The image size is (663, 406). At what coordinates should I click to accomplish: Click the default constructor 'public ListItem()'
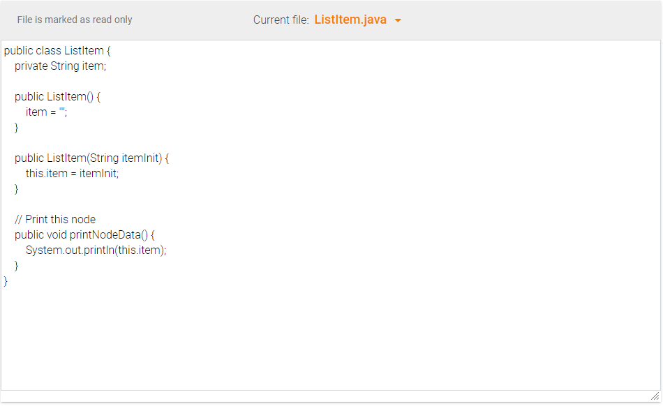[58, 96]
